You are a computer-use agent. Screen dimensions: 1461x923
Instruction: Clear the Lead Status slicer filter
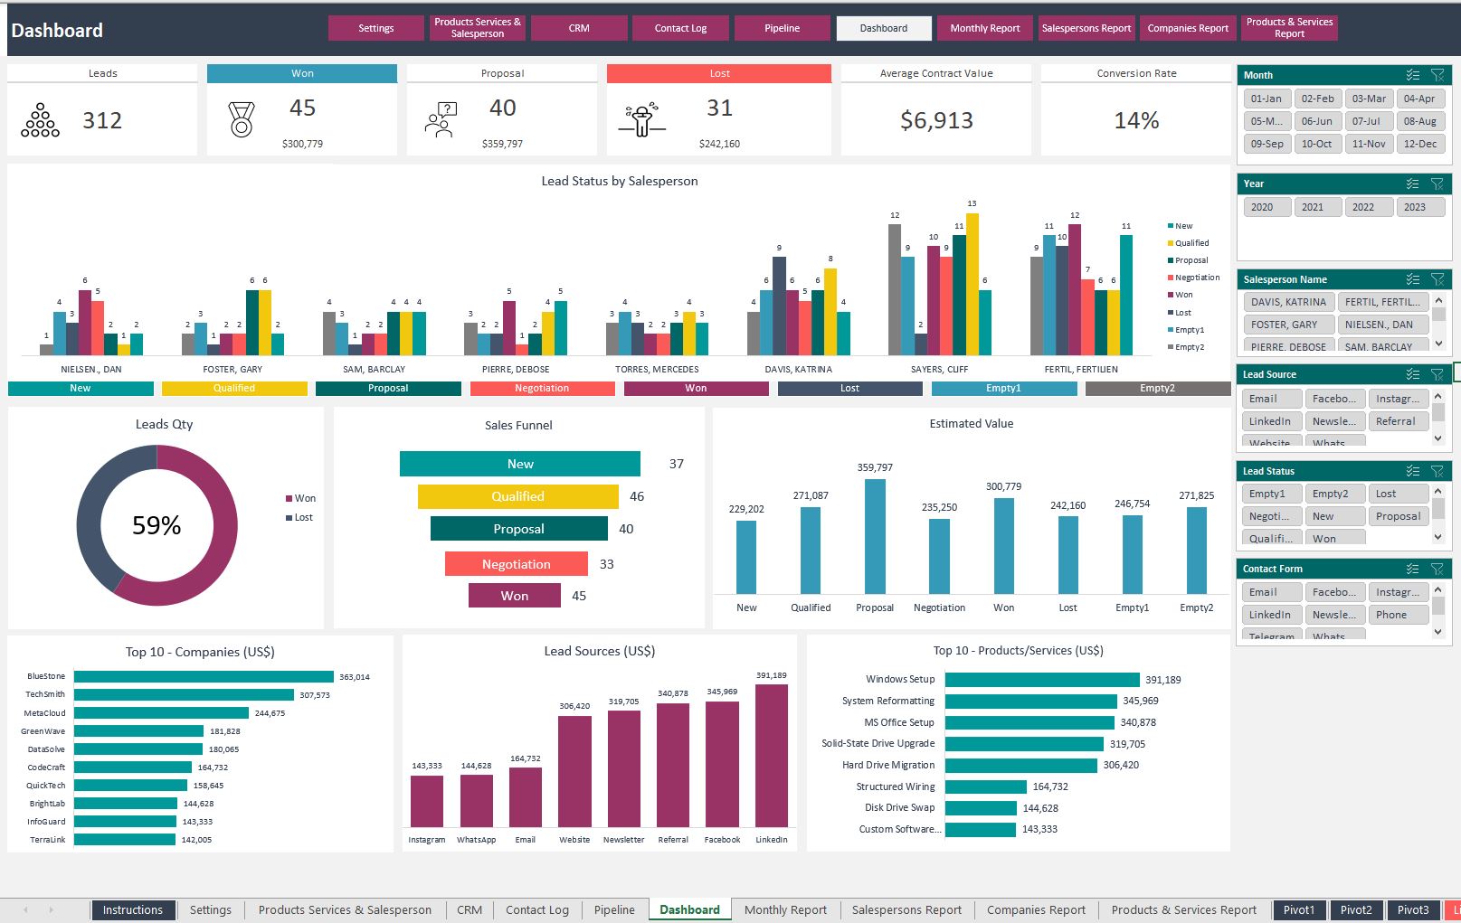pyautogui.click(x=1437, y=471)
